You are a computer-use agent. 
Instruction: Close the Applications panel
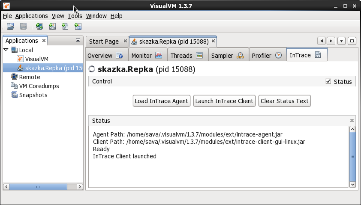click(44, 41)
